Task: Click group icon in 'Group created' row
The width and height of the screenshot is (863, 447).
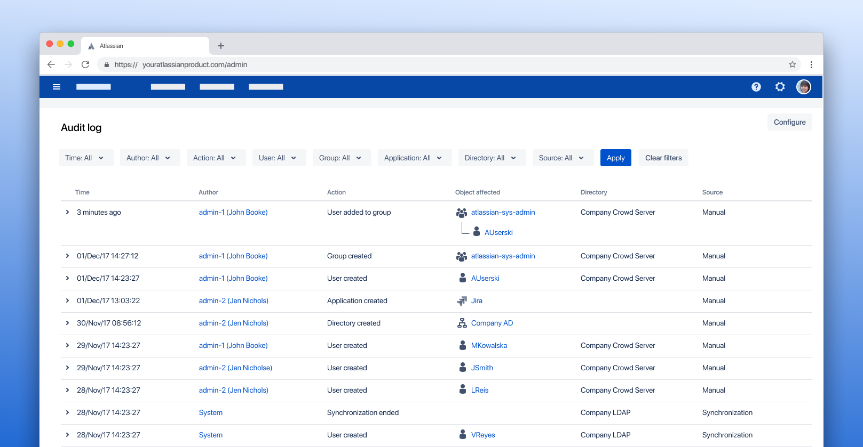Action: [462, 256]
